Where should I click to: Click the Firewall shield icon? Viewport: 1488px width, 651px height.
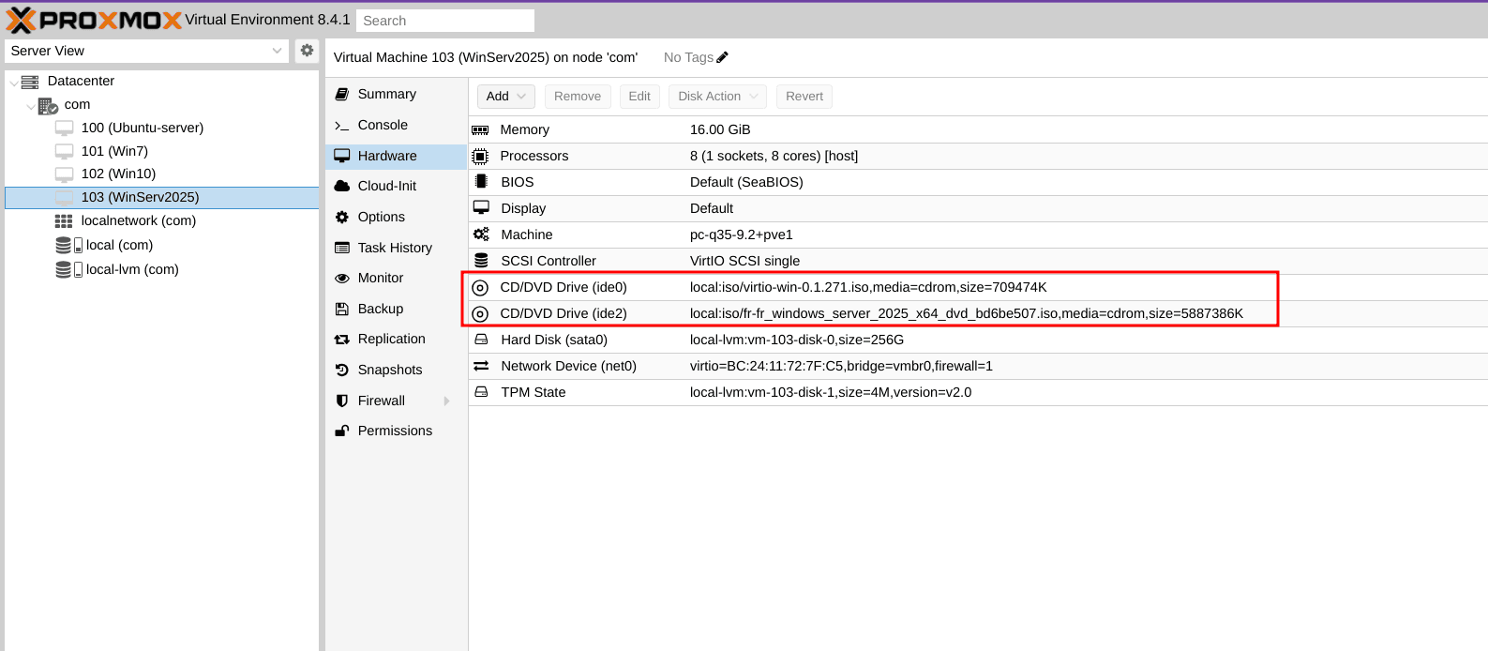342,401
